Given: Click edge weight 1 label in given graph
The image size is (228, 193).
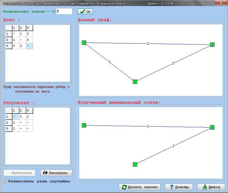Looking at the screenshot, I should [173, 63].
